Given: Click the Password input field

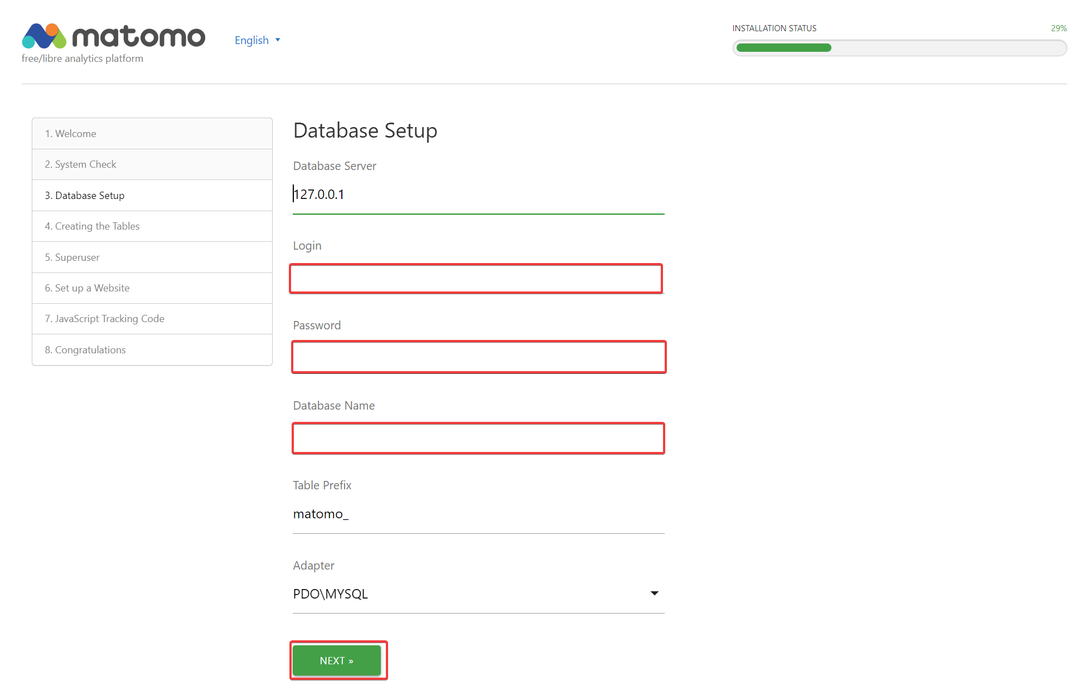Looking at the screenshot, I should [478, 357].
